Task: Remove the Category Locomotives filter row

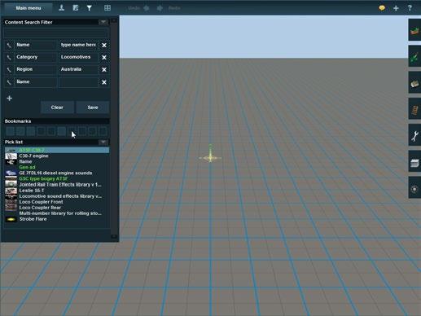Action: 104,57
